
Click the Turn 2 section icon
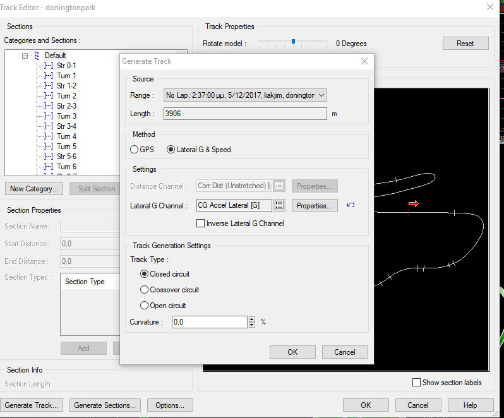point(49,96)
